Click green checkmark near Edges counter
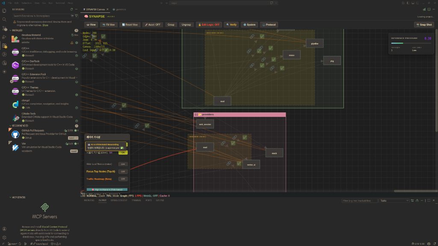This screenshot has width=438, height=246. [x=103, y=36]
